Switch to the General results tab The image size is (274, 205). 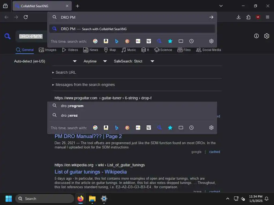coord(25,50)
